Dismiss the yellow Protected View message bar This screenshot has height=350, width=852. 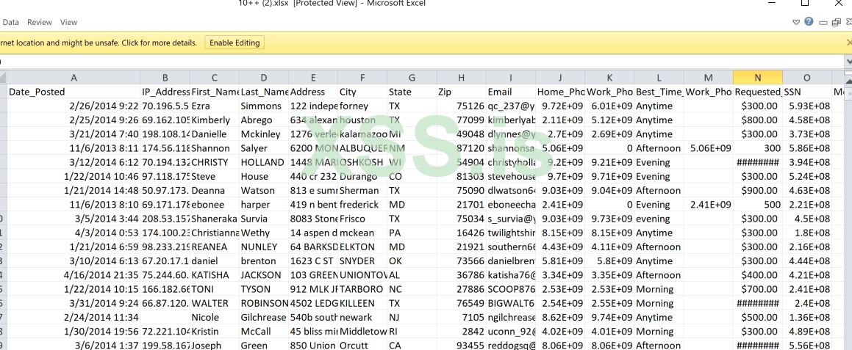849,43
